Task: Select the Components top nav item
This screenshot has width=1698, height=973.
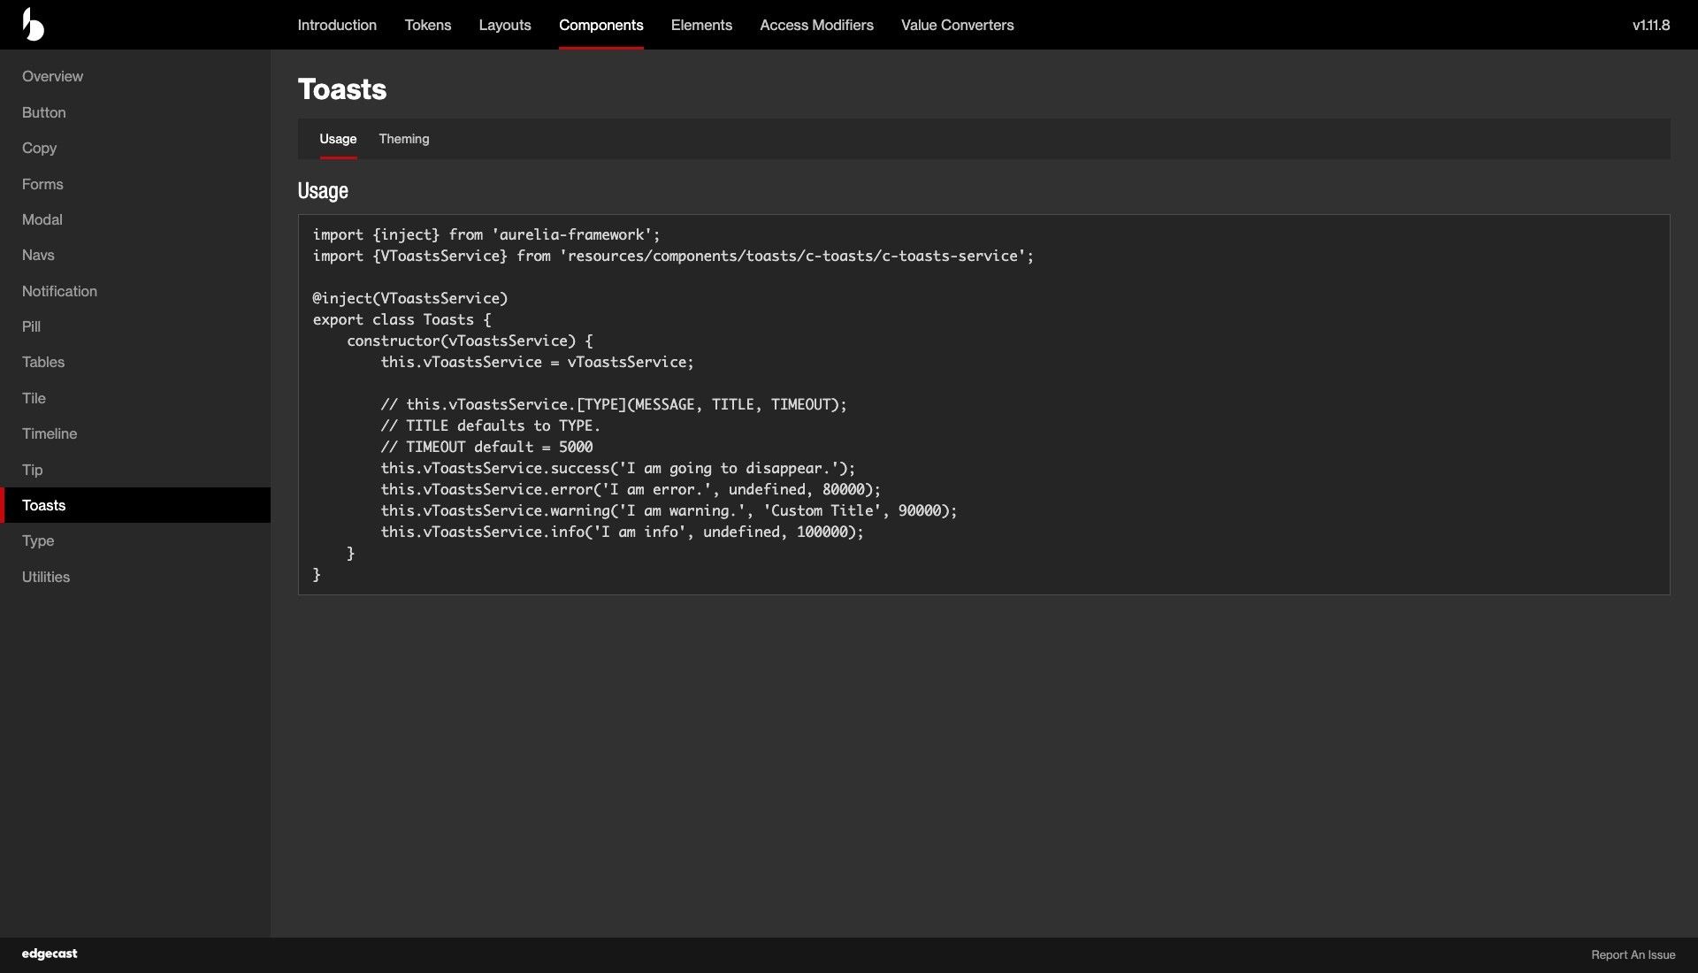Action: tap(601, 25)
